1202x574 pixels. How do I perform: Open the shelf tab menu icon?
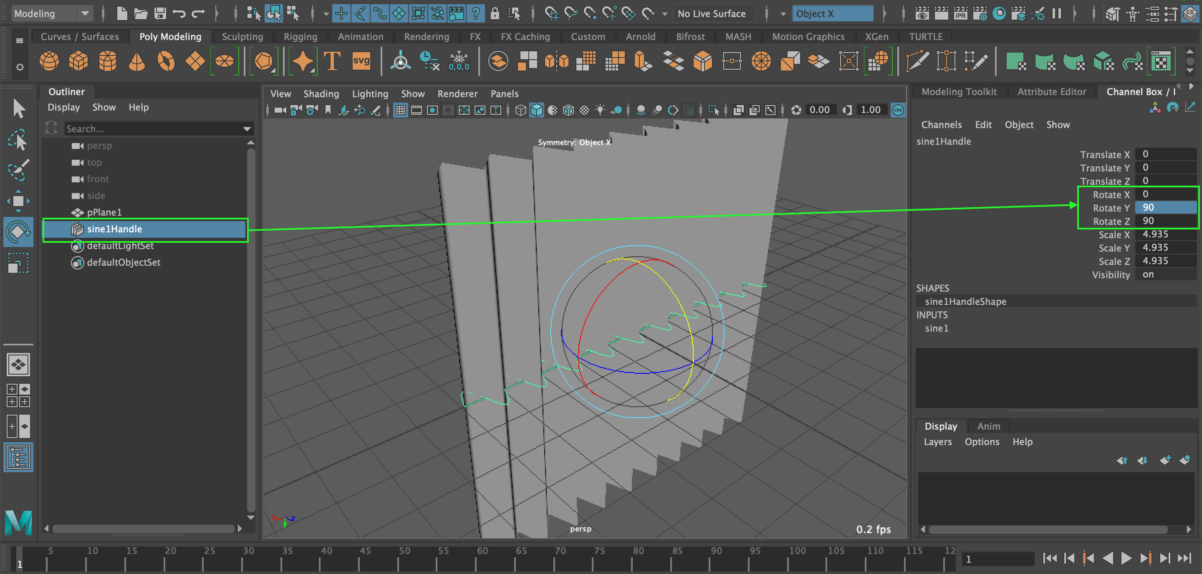[x=20, y=40]
